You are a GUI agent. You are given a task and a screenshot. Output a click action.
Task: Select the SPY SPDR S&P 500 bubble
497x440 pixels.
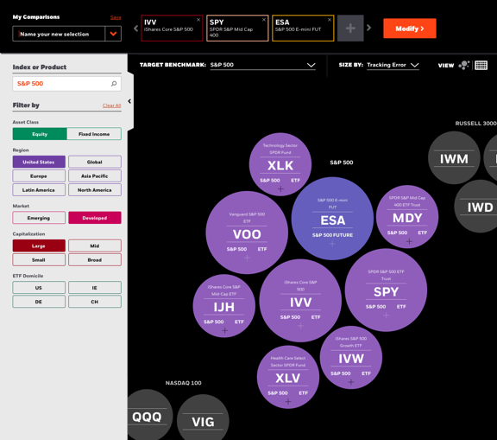tap(386, 290)
